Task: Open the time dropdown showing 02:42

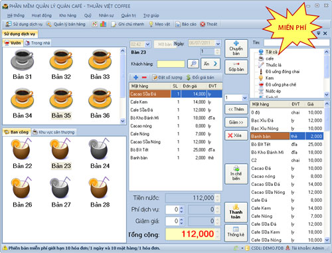Action: point(147,44)
